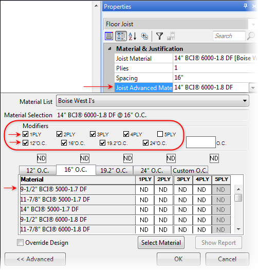The image size is (258, 270).
Task: Collapse the Material & Justification section
Action: coord(109,49)
